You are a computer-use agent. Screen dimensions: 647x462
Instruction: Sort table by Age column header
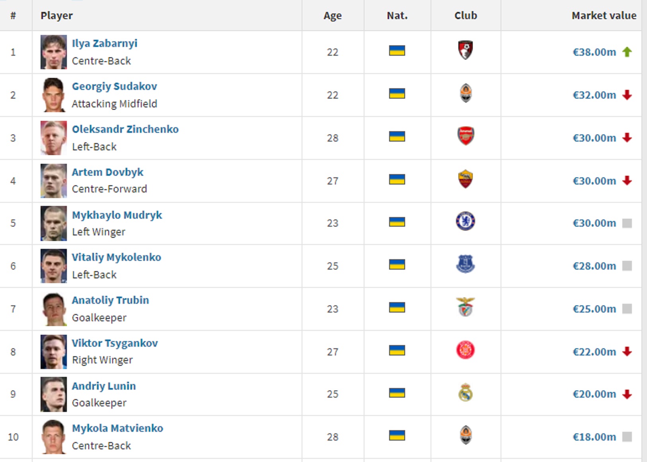(332, 16)
